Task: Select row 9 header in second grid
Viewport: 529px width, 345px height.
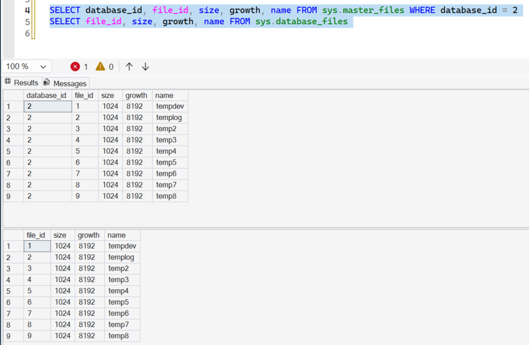Action: pos(13,336)
